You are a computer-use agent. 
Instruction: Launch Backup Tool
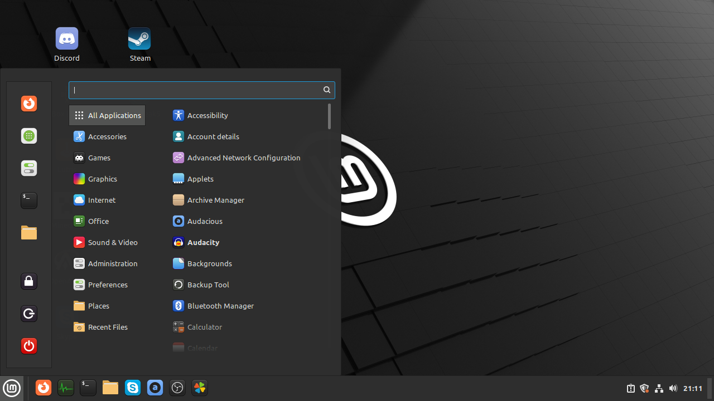[x=247, y=285]
